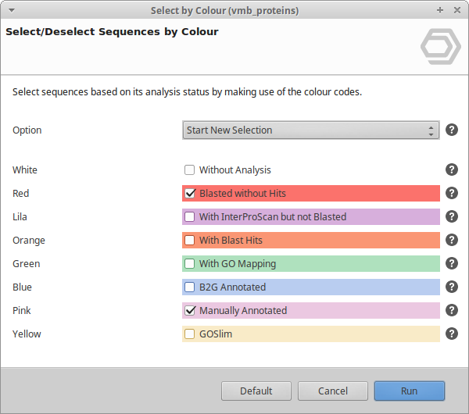Enable the Without Analysis checkbox
The width and height of the screenshot is (469, 414).
pyautogui.click(x=189, y=170)
